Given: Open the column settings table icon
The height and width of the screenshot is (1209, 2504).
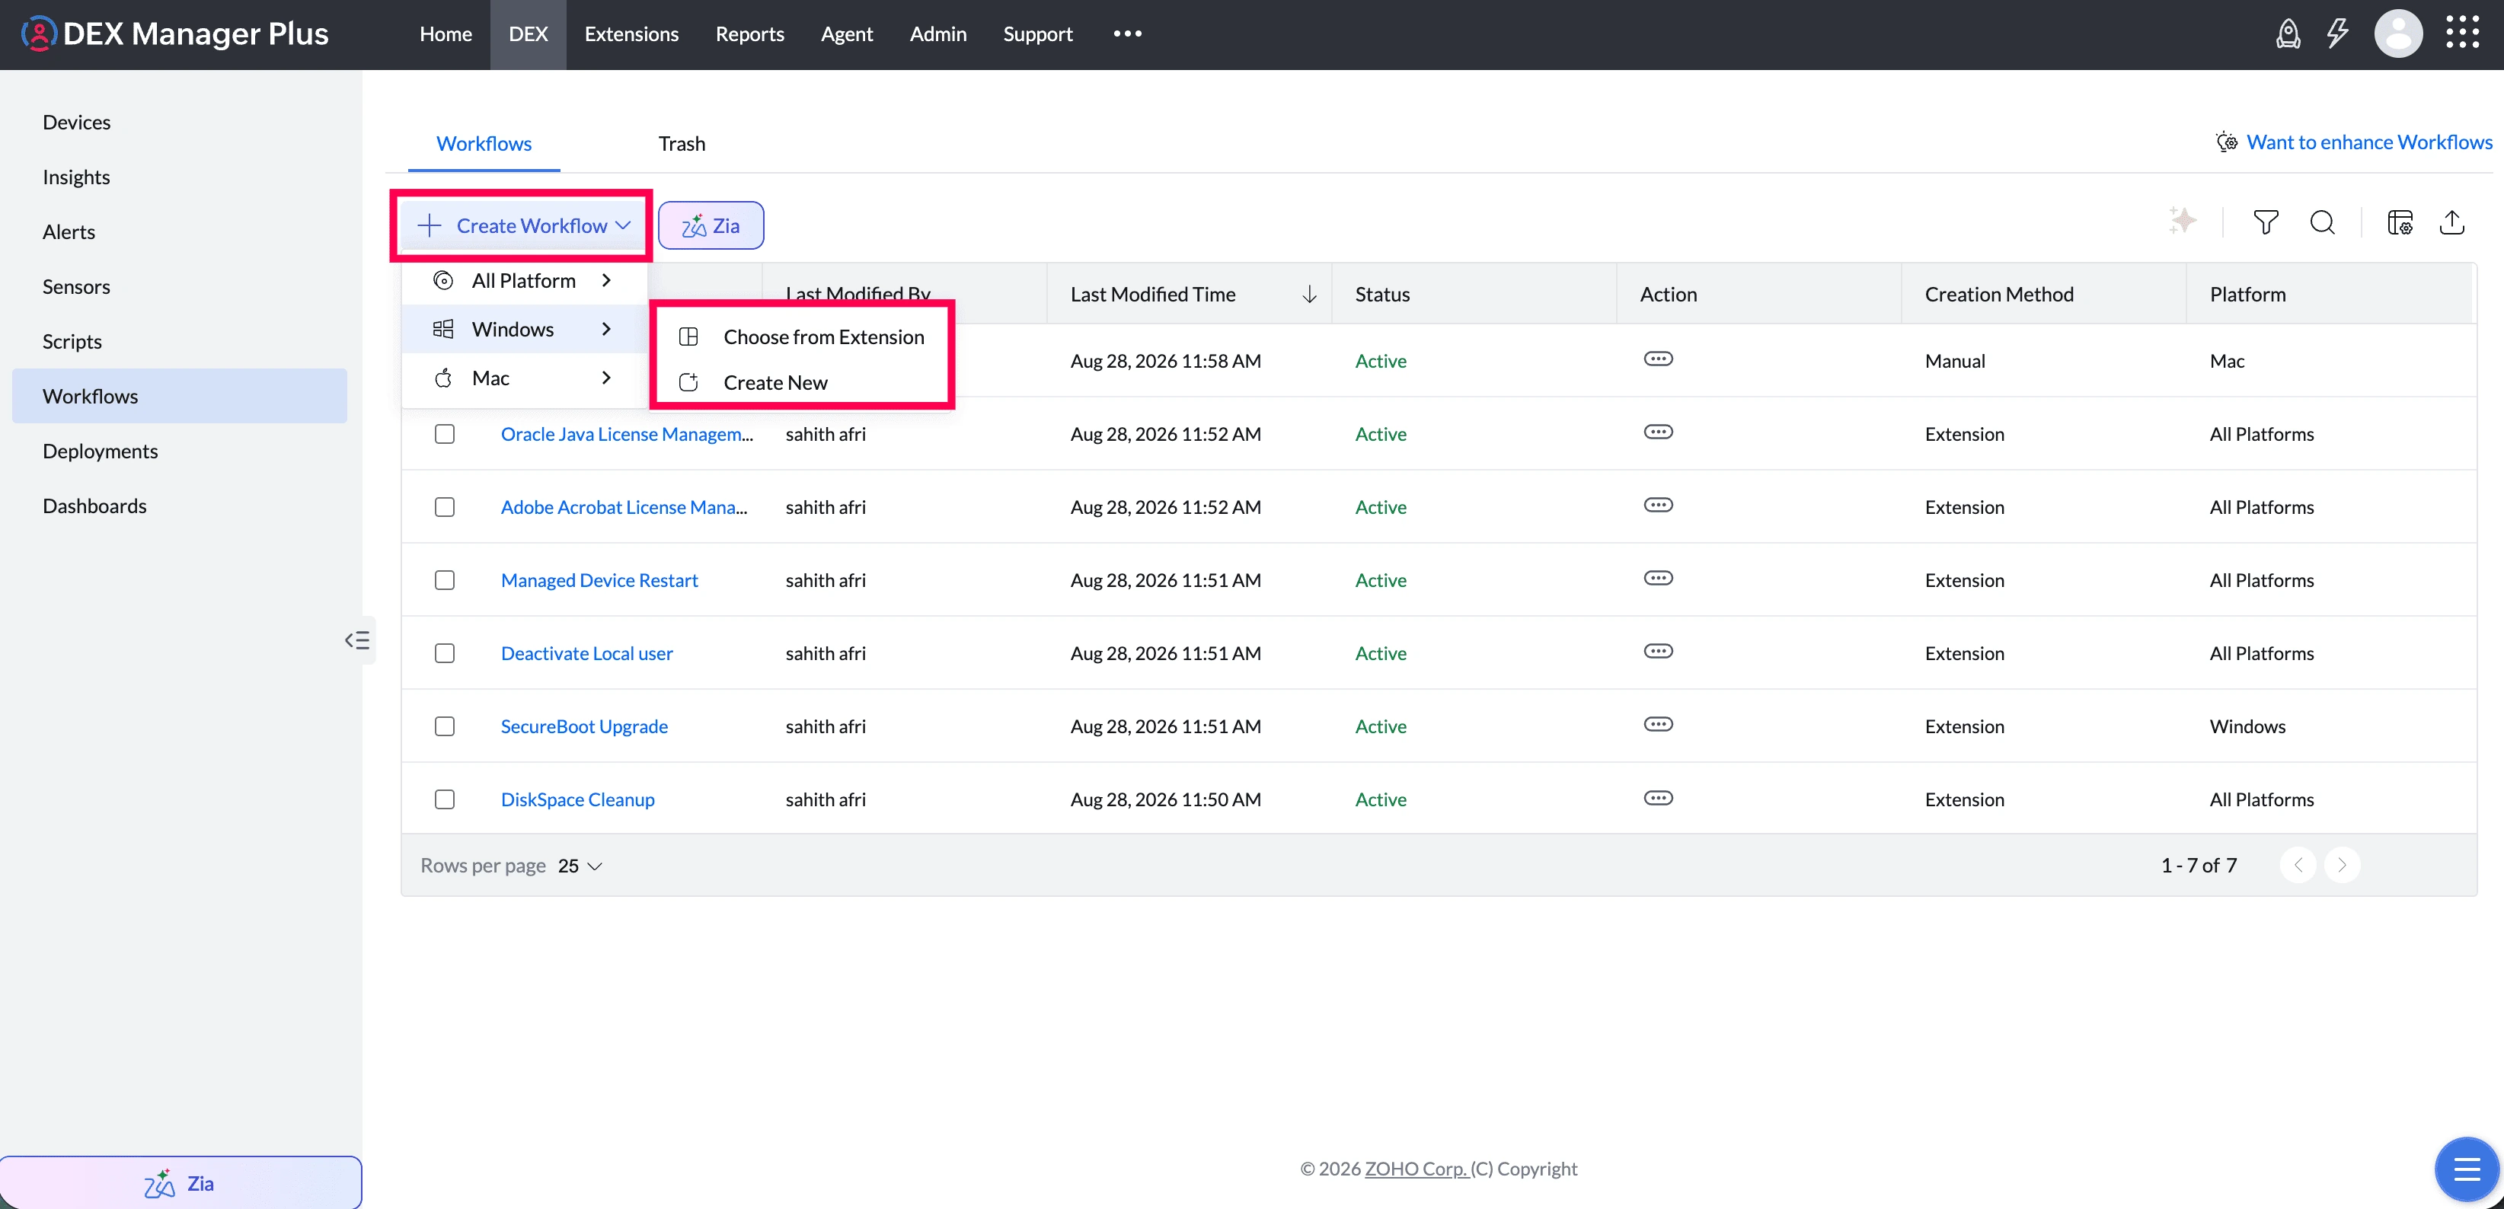Looking at the screenshot, I should 2400,222.
